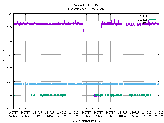Viewport: 164px width, 123px height.
Task: Click the 140717 18:00 x-axis tick label
Action: [x=122, y=114]
